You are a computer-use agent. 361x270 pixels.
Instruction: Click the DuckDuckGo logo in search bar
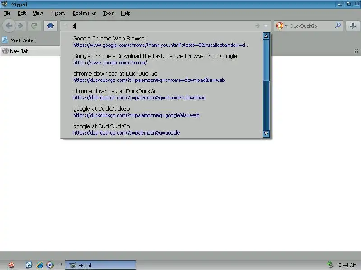pos(279,26)
